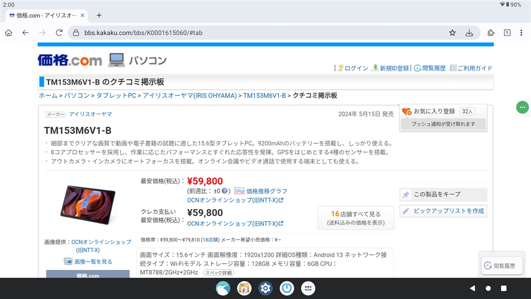Click the red ¥59,800 lowest price
Image resolution: width=531 pixels, height=299 pixels.
(205, 181)
